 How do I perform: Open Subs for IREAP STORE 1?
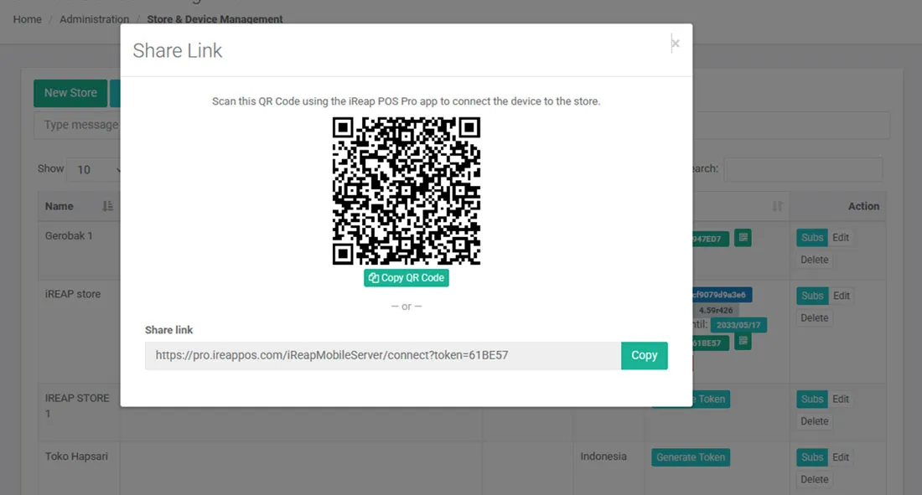coord(811,400)
